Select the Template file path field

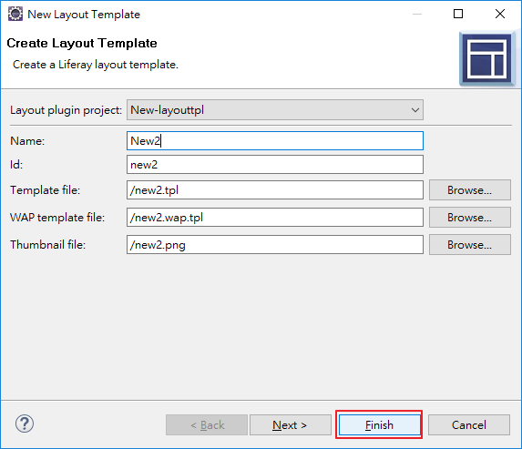[275, 190]
